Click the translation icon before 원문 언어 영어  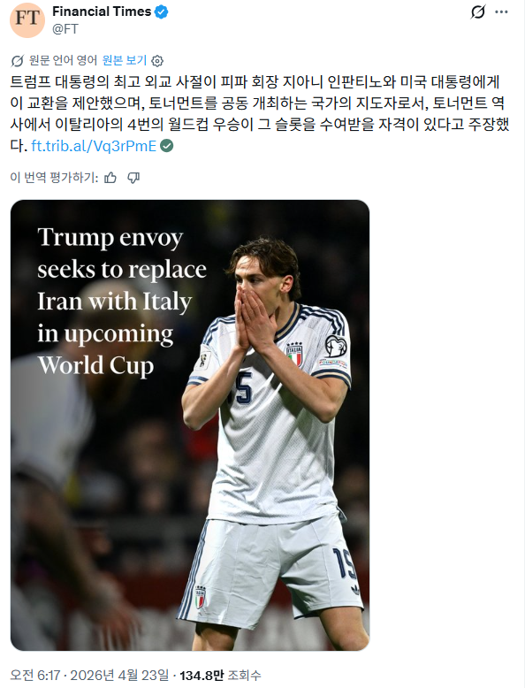coord(17,60)
